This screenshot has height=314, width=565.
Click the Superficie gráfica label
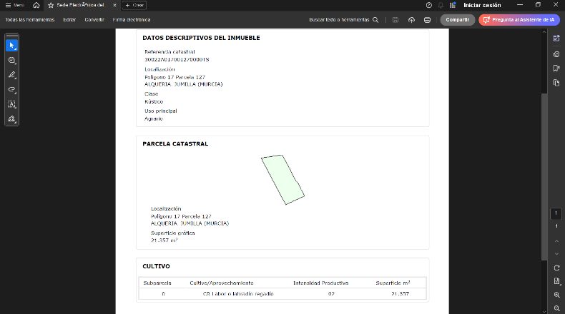tap(172, 233)
